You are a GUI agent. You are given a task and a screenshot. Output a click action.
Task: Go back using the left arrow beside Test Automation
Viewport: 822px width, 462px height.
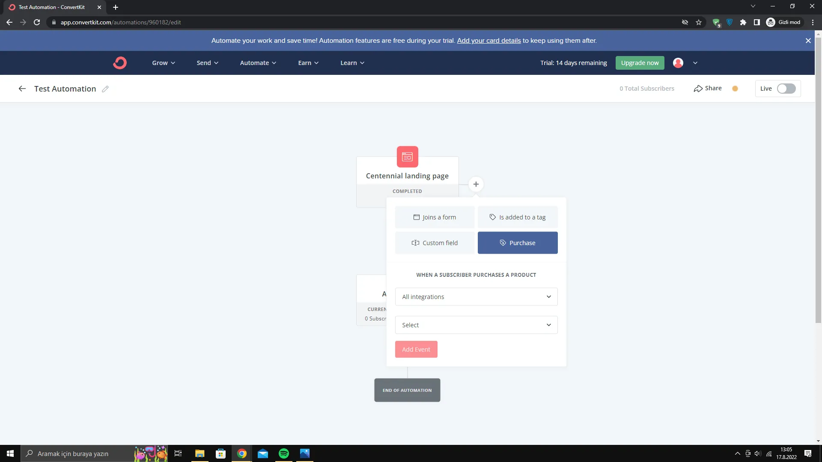[x=22, y=89]
